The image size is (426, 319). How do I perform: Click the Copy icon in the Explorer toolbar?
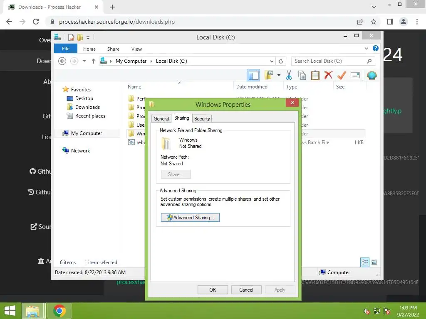click(x=302, y=75)
